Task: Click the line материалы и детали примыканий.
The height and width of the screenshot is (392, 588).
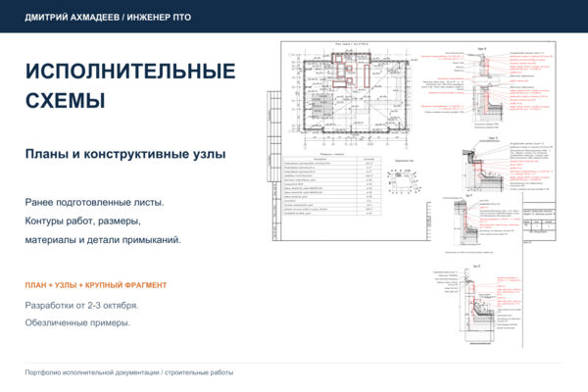Action: tap(103, 240)
